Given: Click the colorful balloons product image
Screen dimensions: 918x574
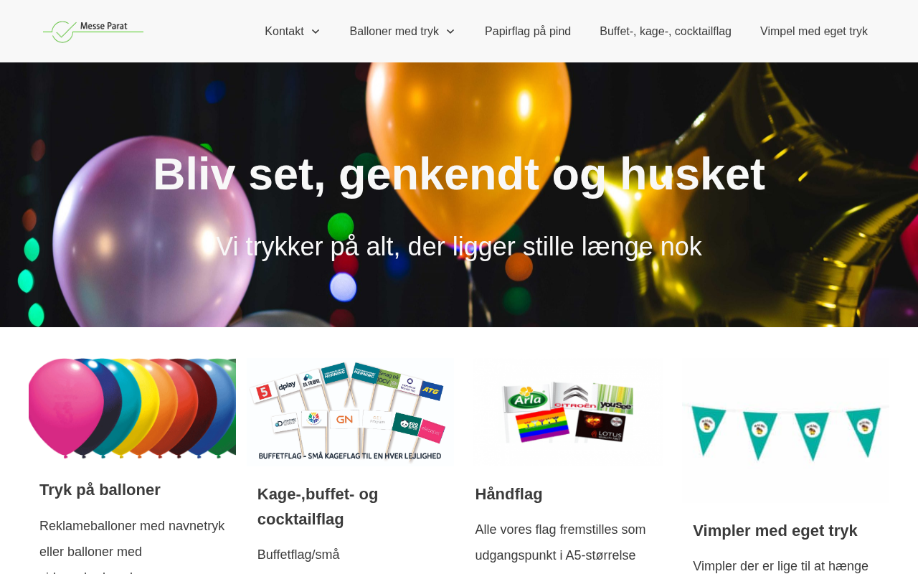Looking at the screenshot, I should pos(132,408).
